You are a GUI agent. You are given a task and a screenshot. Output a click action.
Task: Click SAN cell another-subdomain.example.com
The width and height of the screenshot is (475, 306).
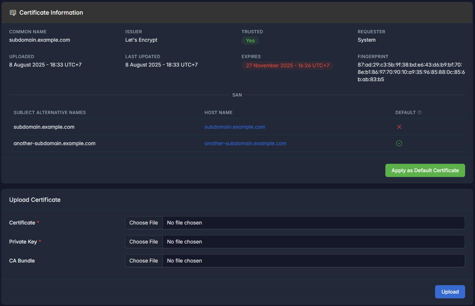(55, 143)
